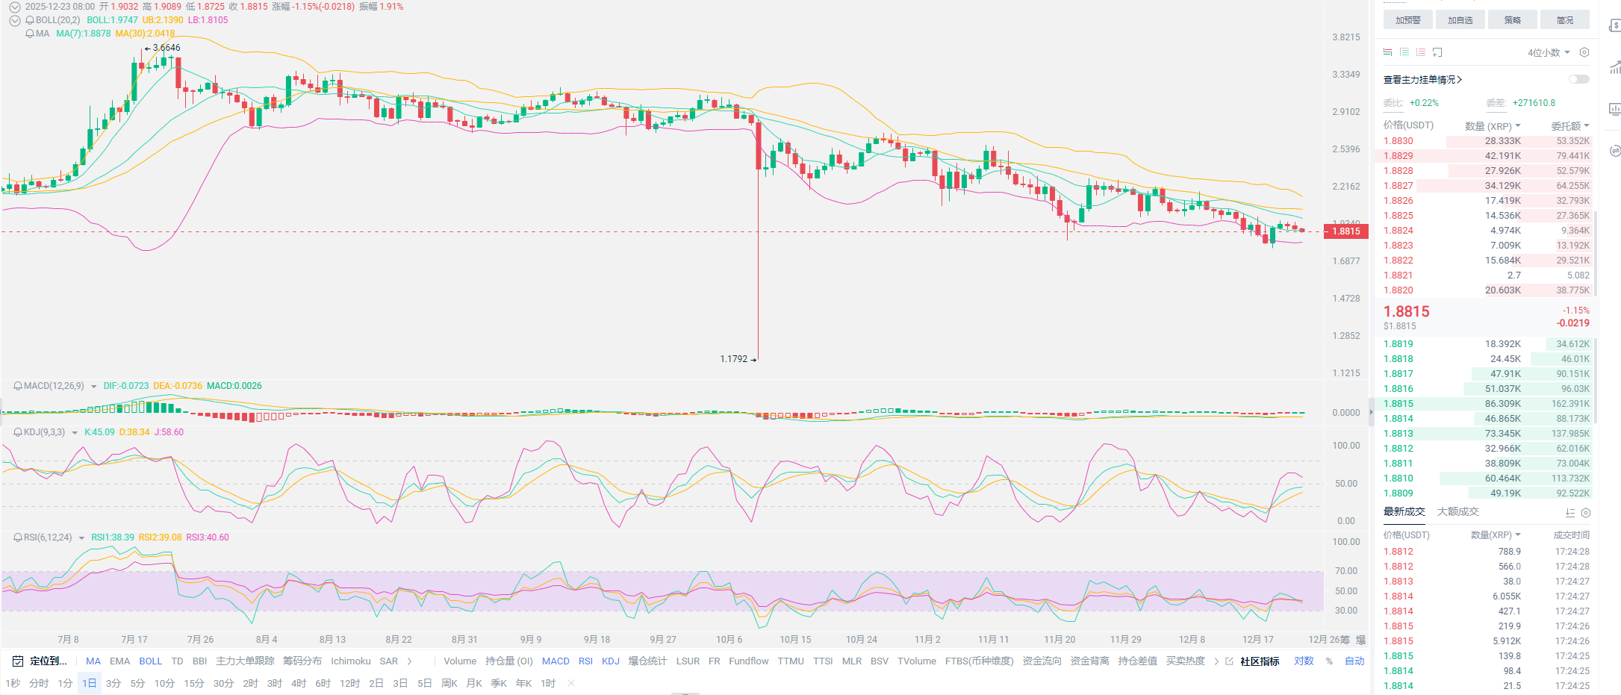Show sell orders only view icon

pos(1420,52)
